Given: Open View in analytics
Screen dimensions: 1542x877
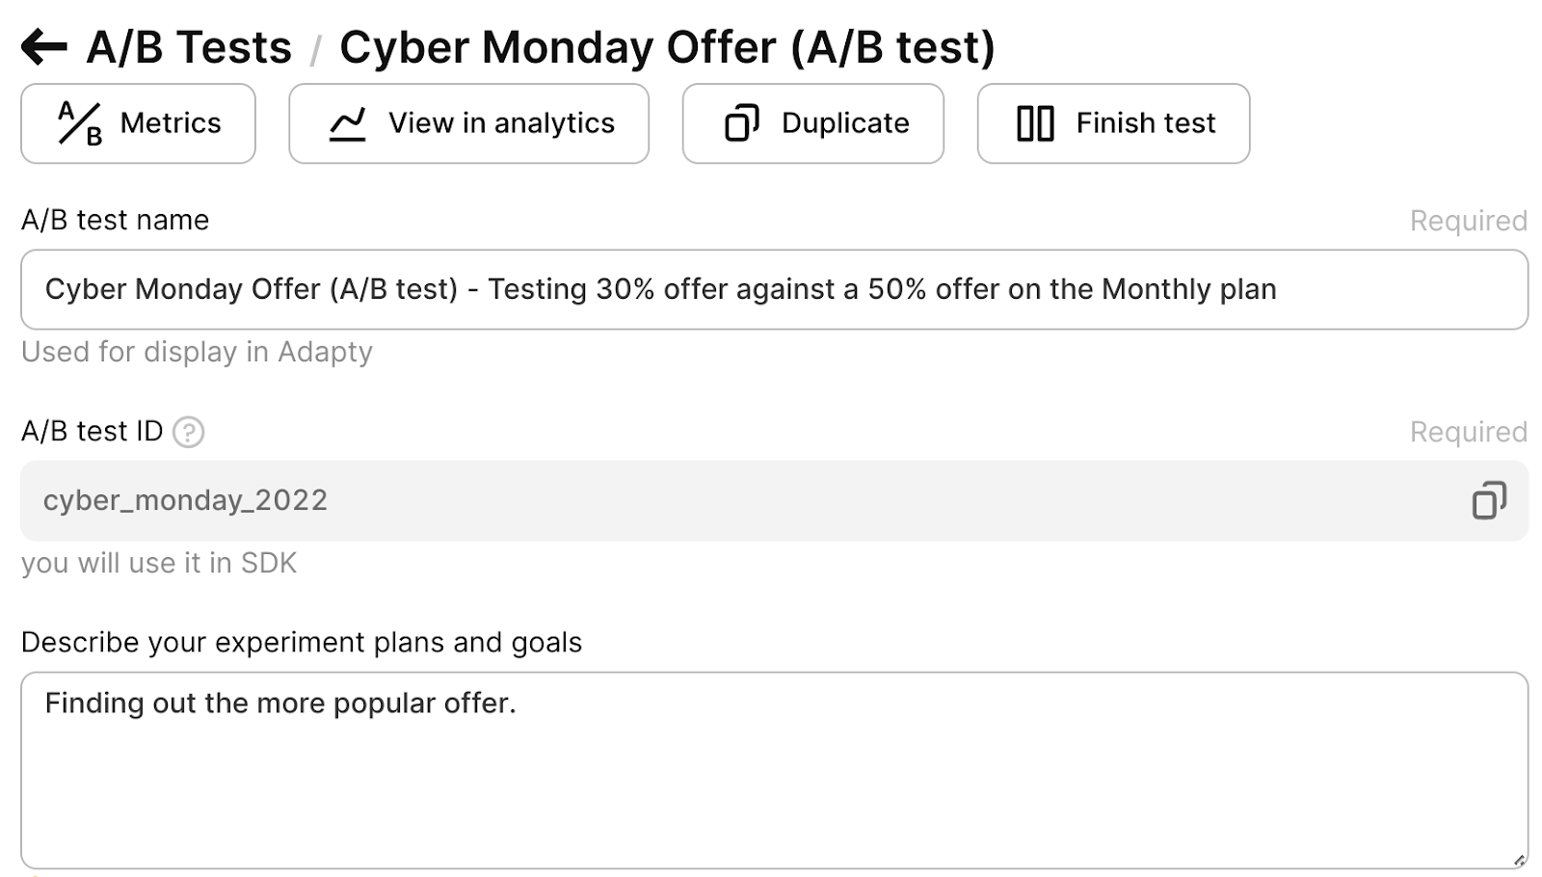Looking at the screenshot, I should (x=501, y=123).
